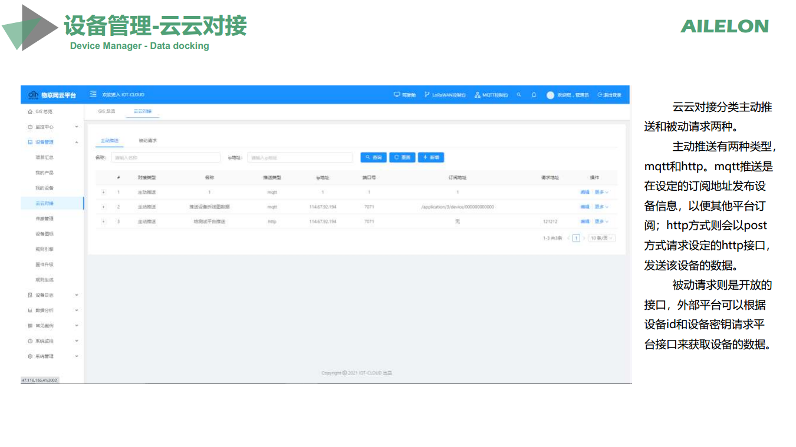Switch to the 被动请求 tab
The width and height of the screenshot is (796, 447).
pos(147,141)
